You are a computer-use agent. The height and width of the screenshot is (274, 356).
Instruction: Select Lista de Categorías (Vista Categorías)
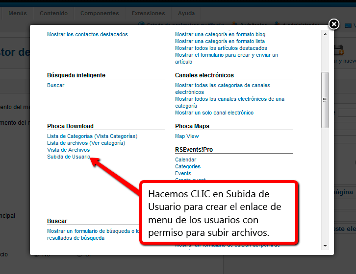[x=92, y=136]
